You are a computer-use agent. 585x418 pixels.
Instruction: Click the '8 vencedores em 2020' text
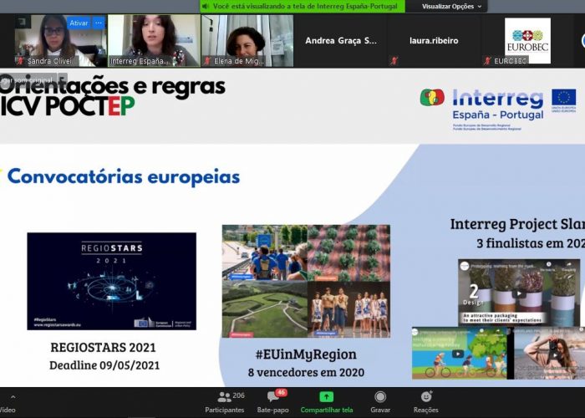pos(306,372)
